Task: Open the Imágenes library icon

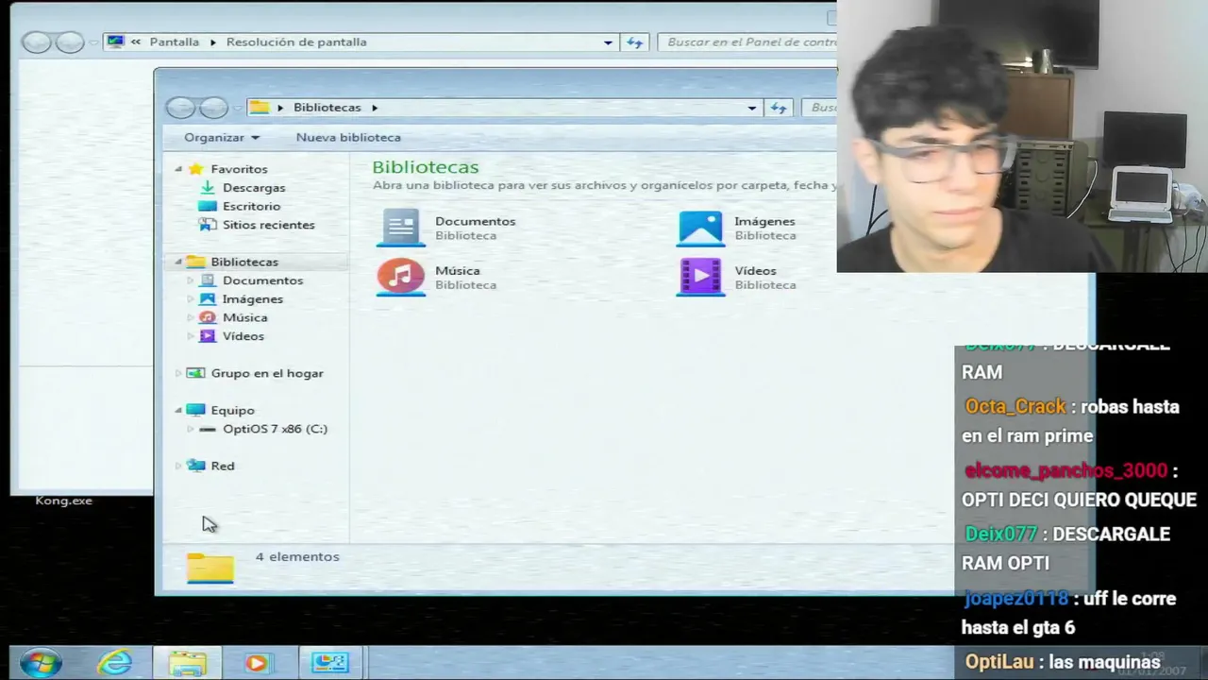Action: [x=700, y=228]
